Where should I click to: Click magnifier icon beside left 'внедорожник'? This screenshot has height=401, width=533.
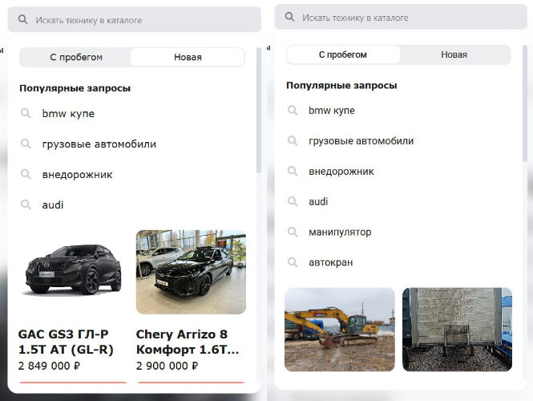tap(26, 174)
